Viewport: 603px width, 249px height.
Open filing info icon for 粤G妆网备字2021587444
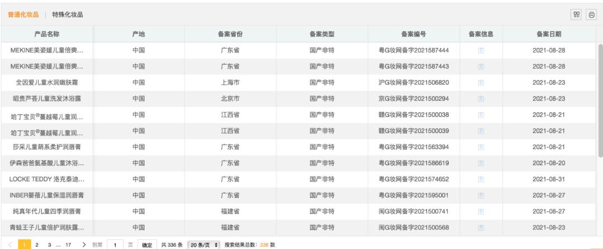pyautogui.click(x=481, y=50)
